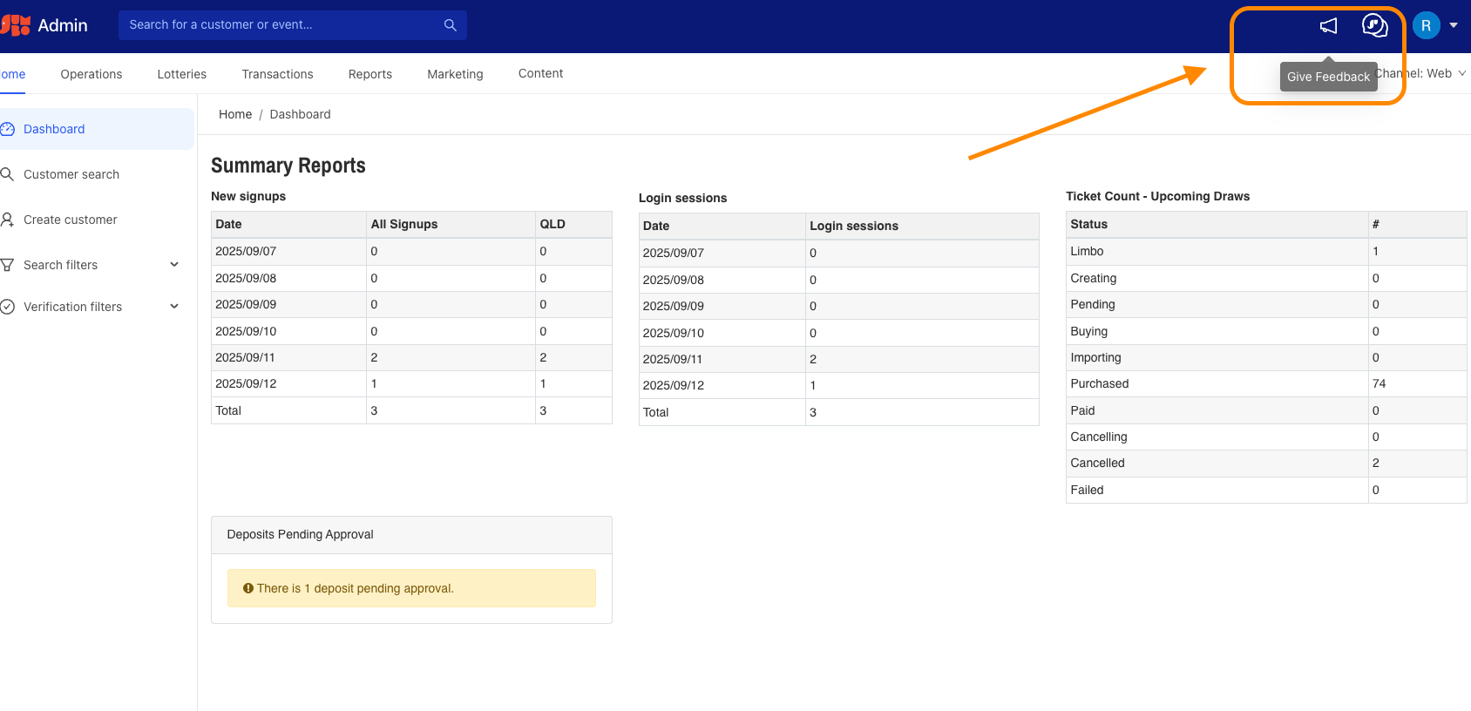Click the Admin logo icon

pos(16,25)
